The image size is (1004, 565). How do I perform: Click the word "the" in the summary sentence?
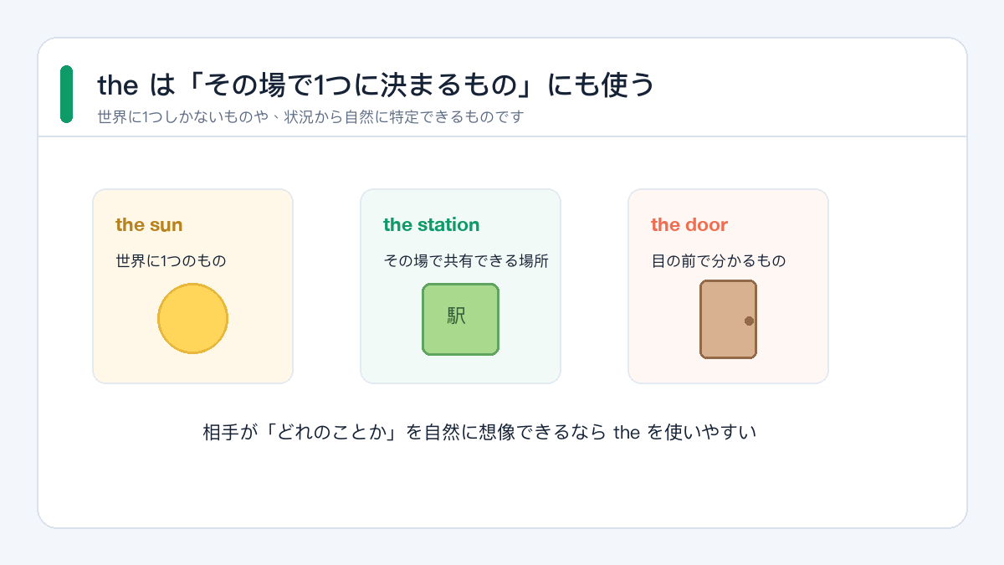point(627,433)
